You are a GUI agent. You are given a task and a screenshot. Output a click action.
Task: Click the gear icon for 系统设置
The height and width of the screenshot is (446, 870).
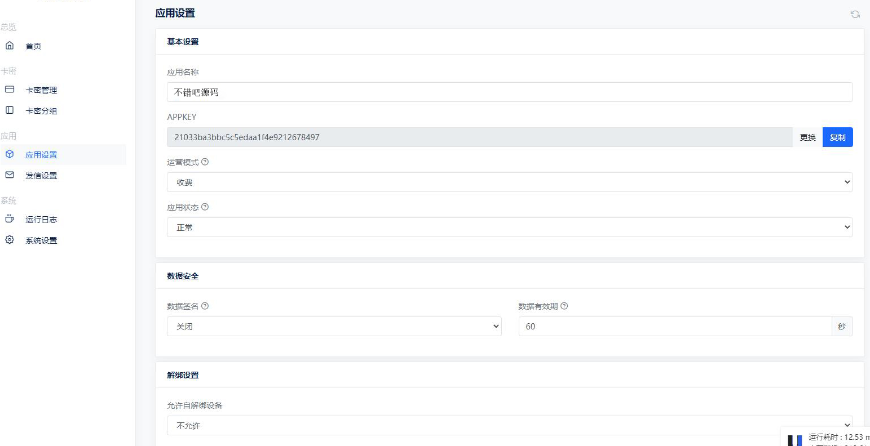click(x=10, y=240)
